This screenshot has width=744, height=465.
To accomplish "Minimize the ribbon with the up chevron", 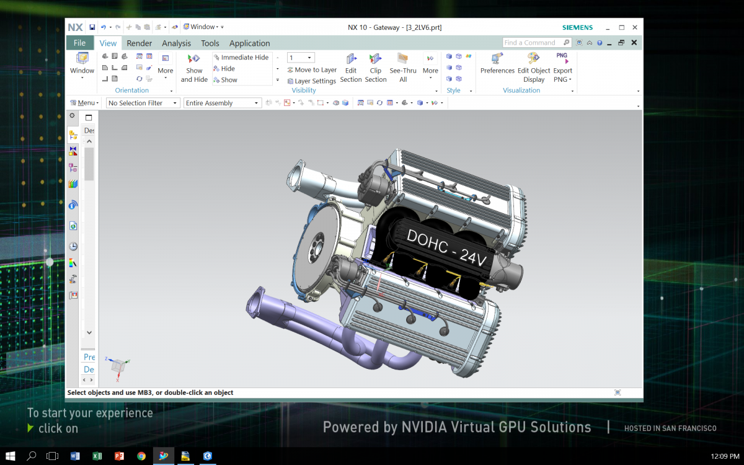I will coord(590,43).
